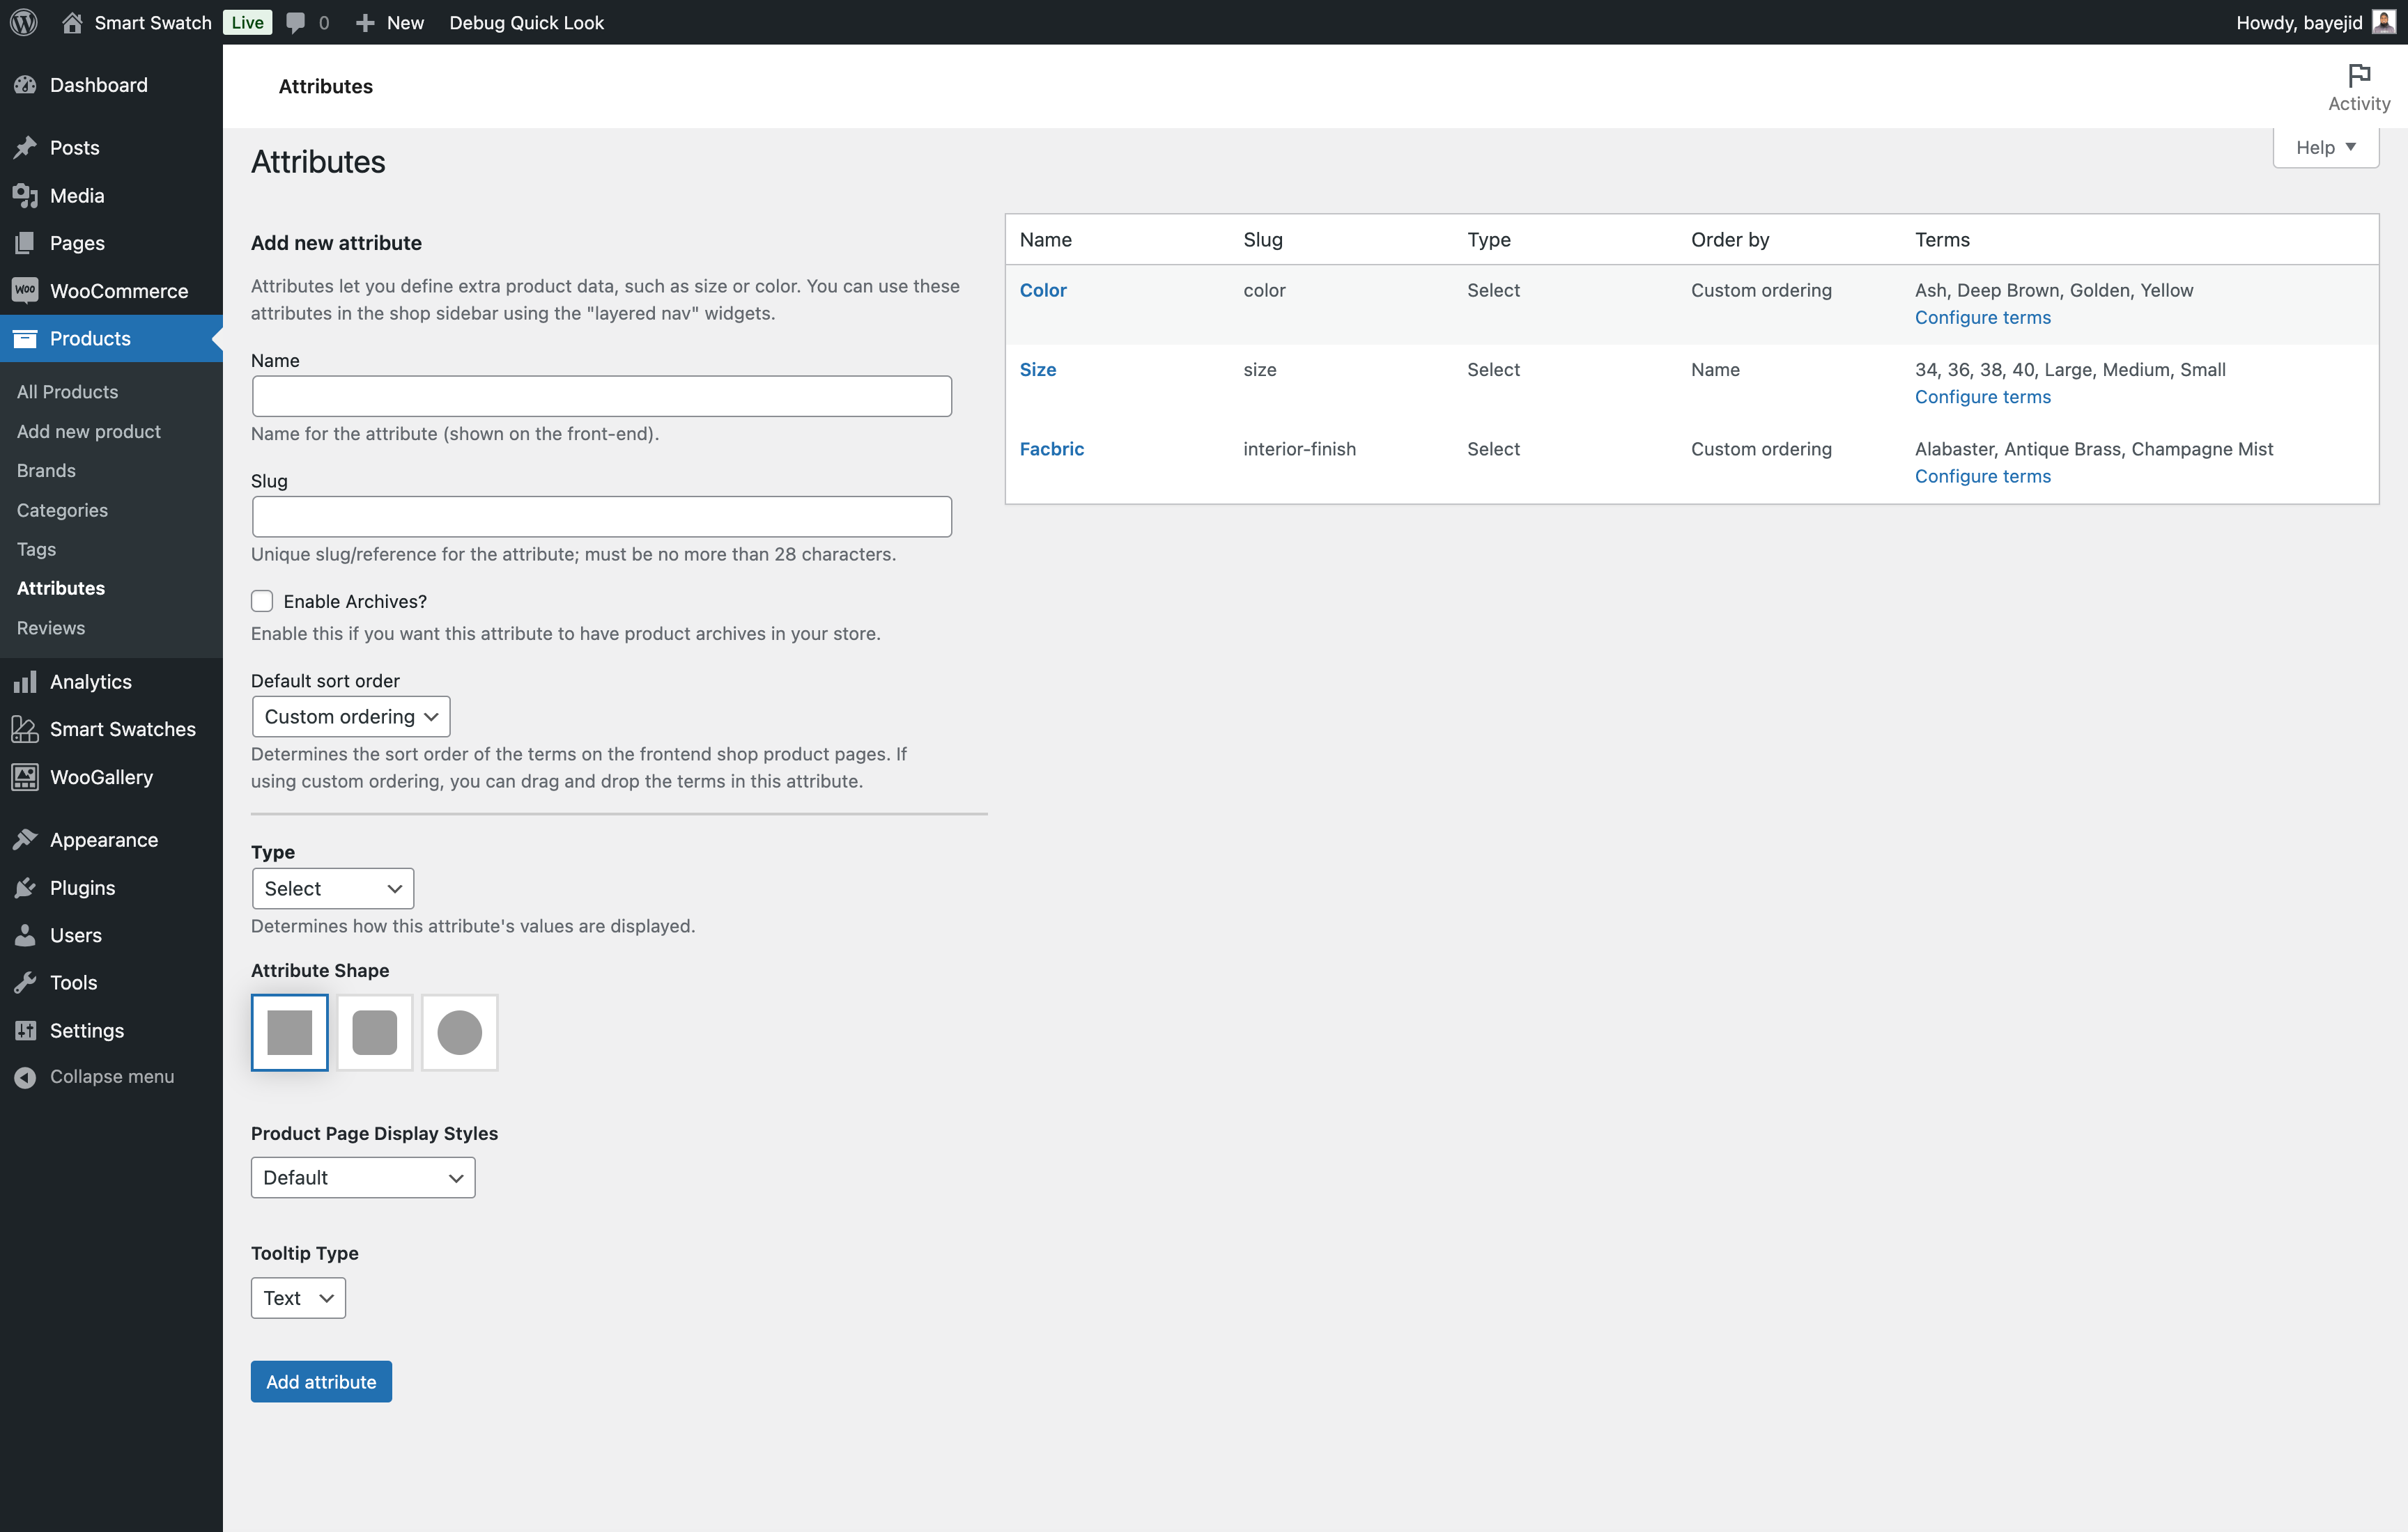Click the Add attribute button
The image size is (2408, 1532).
[321, 1382]
